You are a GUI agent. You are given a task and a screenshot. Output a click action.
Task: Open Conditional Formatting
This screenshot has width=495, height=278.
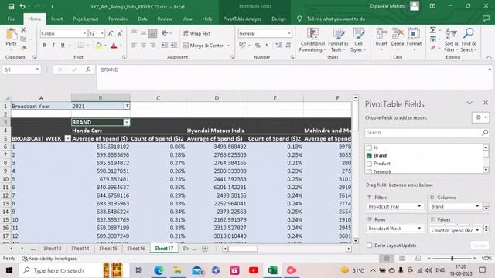(x=312, y=40)
